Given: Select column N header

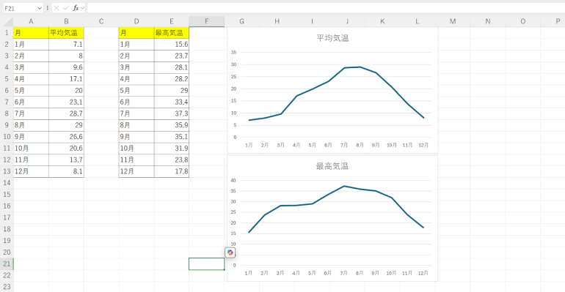Looking at the screenshot, I should click(488, 21).
